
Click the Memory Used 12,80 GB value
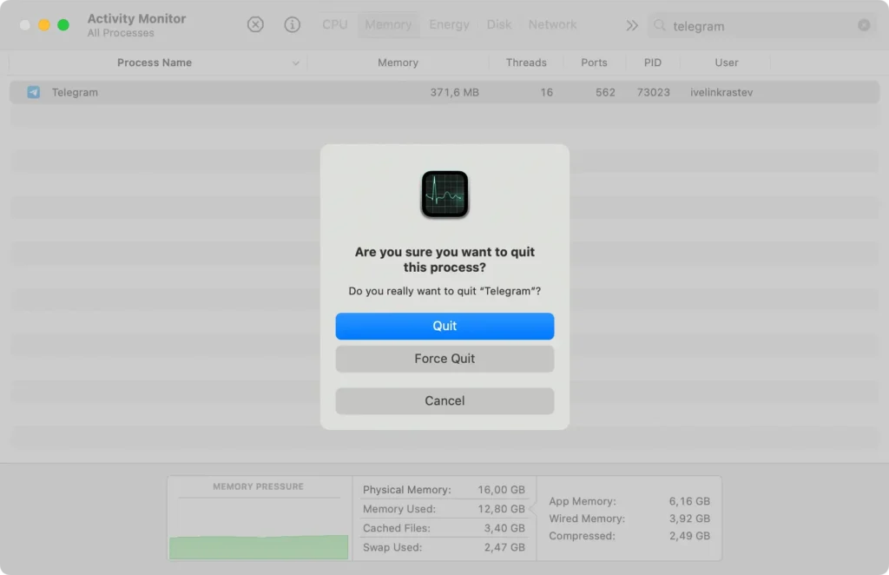pyautogui.click(x=501, y=509)
